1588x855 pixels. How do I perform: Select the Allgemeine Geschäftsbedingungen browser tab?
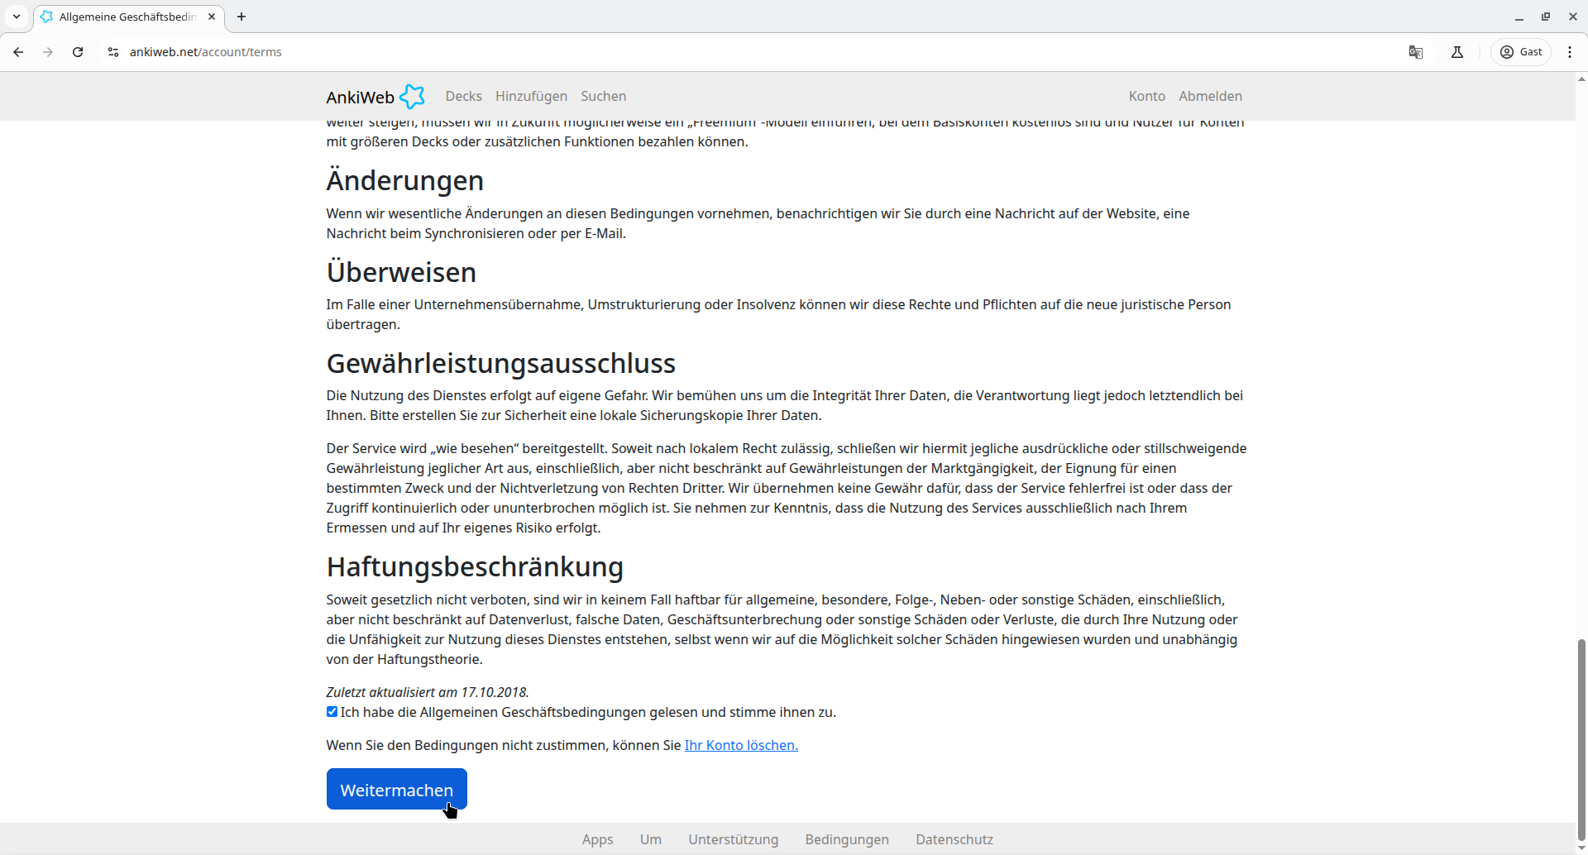coord(128,17)
